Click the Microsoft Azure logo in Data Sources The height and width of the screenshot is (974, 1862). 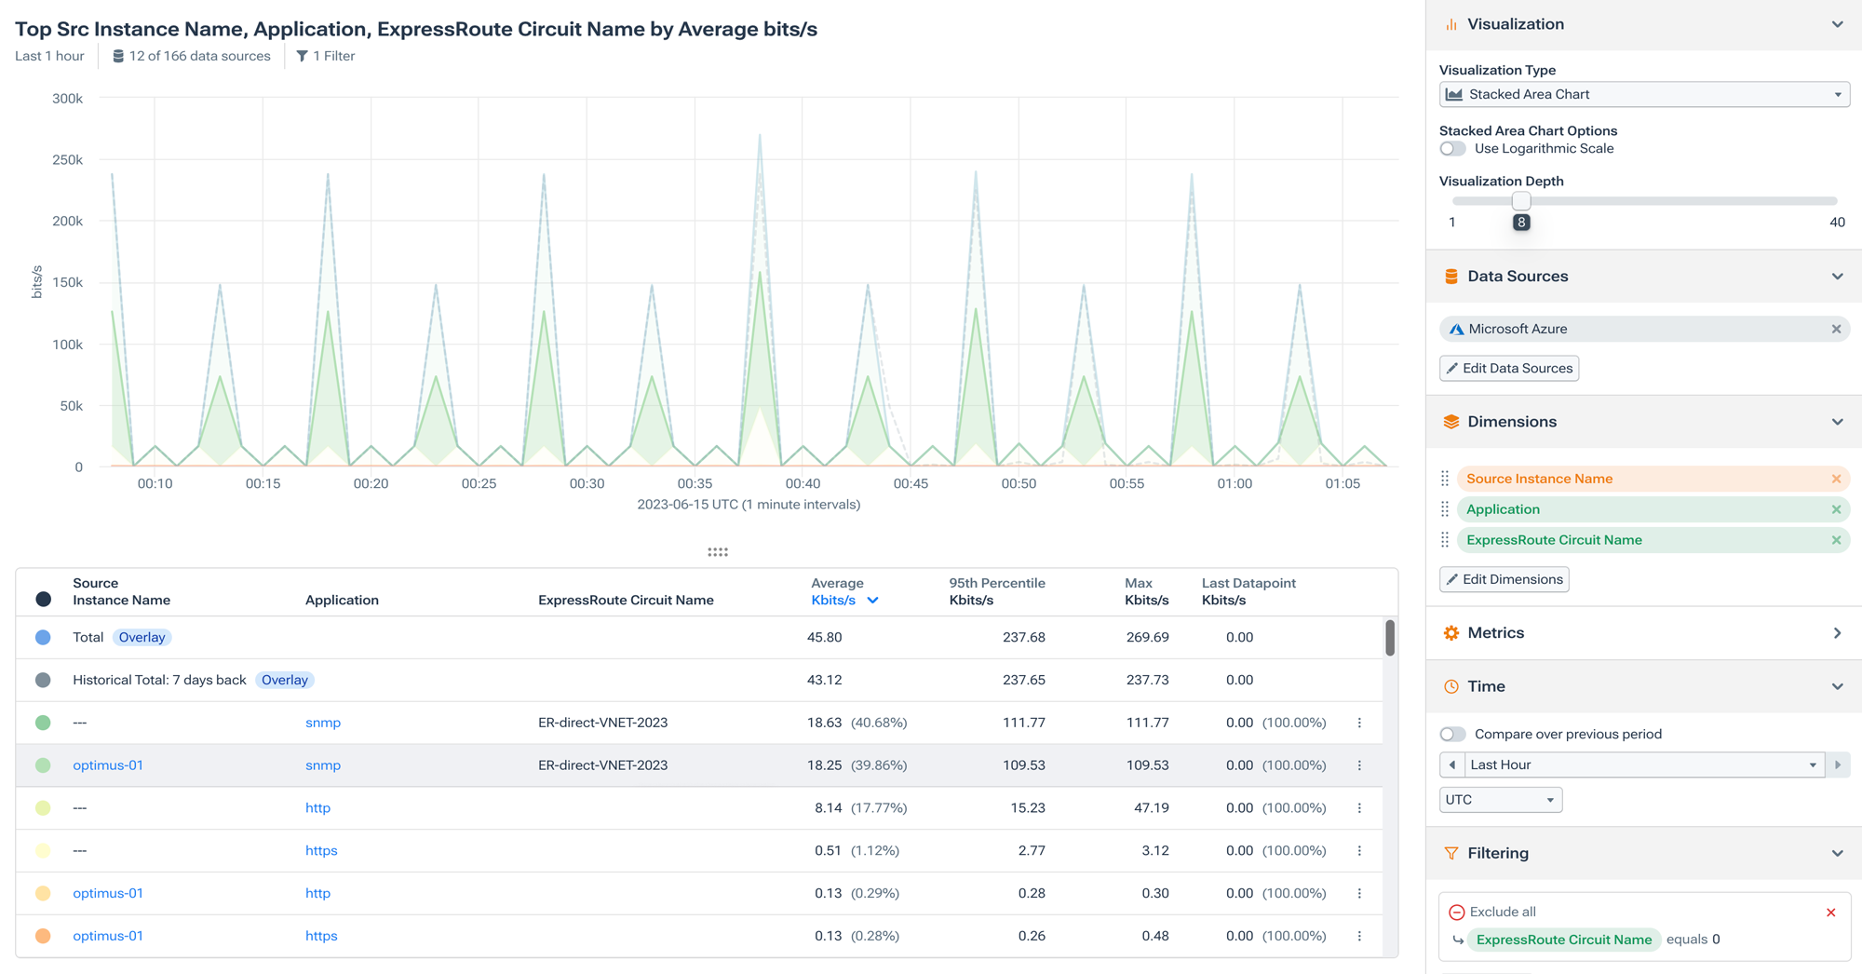pyautogui.click(x=1457, y=328)
